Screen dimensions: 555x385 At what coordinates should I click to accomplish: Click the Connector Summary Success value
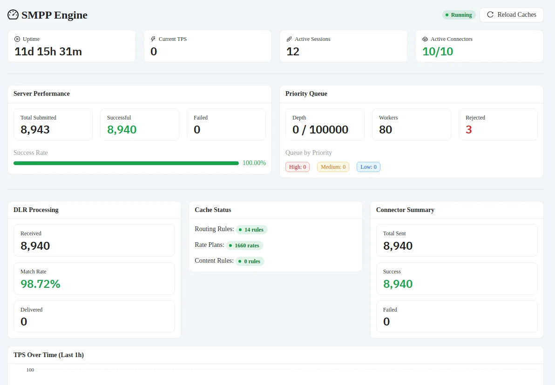point(398,284)
